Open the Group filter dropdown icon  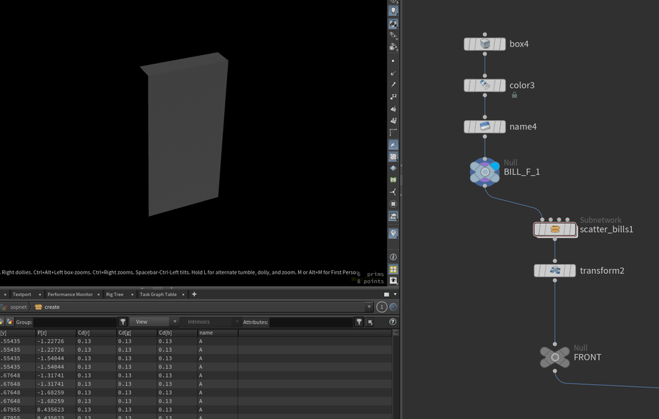(x=122, y=322)
